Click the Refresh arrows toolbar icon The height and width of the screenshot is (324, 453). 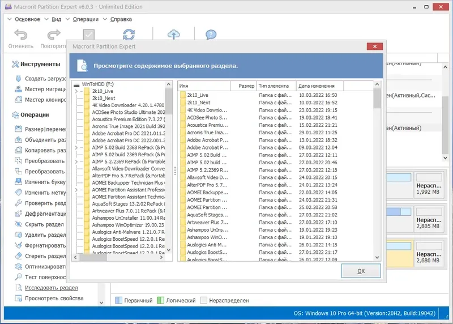(129, 35)
